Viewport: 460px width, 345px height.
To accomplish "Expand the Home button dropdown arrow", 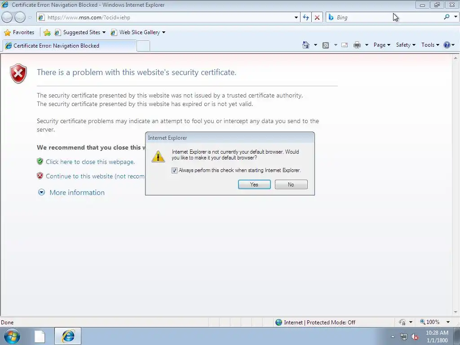I will pos(315,45).
